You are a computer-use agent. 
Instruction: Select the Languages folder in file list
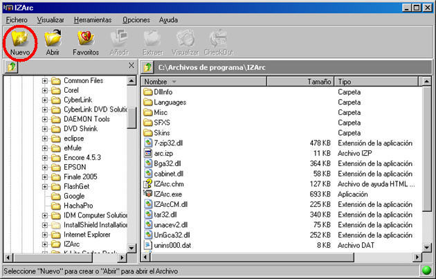170,102
